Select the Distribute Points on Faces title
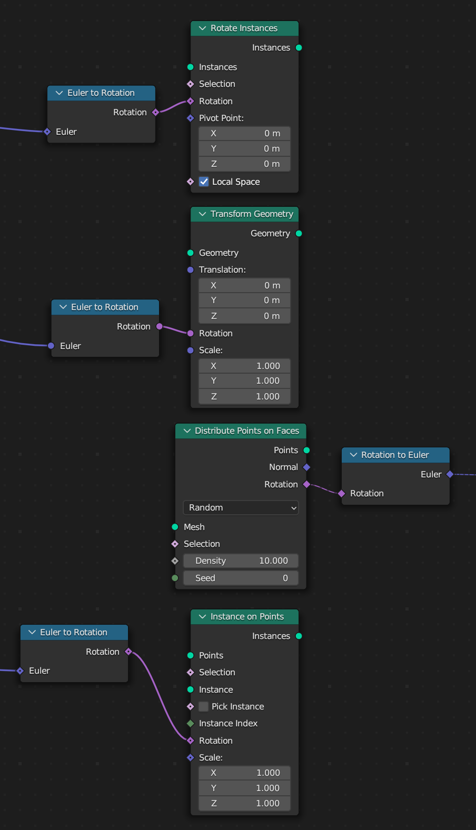 pyautogui.click(x=247, y=431)
